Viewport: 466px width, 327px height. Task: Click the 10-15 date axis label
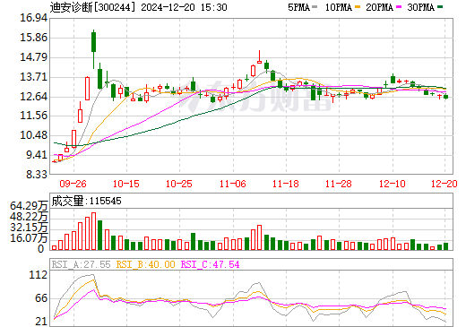pyautogui.click(x=126, y=184)
